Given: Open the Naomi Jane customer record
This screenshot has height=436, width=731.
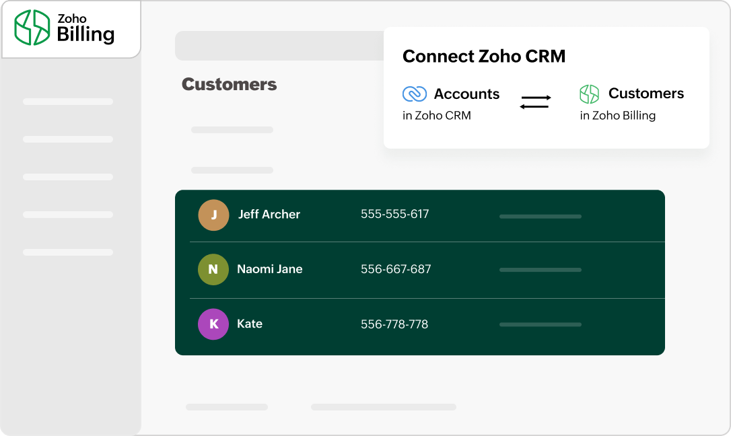Looking at the screenshot, I should (269, 269).
